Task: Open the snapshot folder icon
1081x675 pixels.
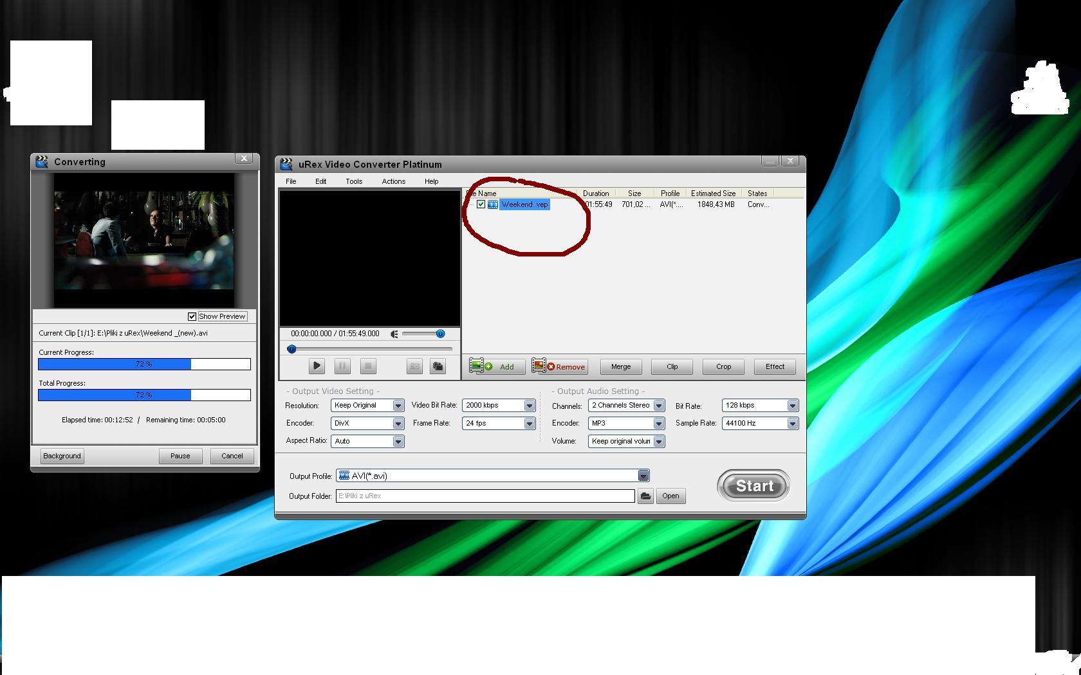Action: [x=438, y=366]
